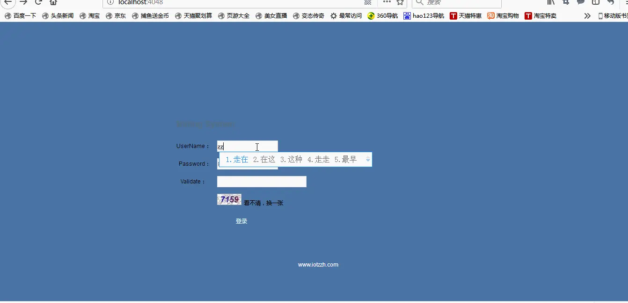This screenshot has height=303, width=628.
Task: Click the UserName： label
Action: click(x=193, y=146)
